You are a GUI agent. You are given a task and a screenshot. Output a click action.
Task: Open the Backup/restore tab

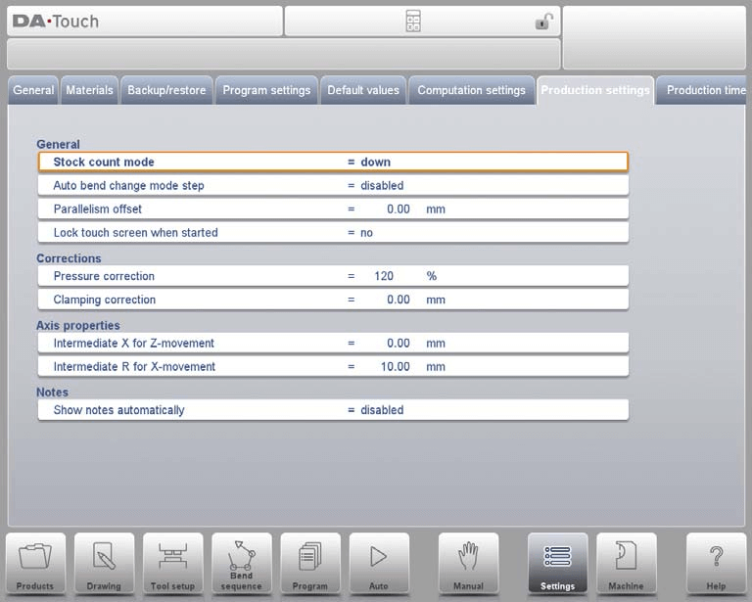(x=166, y=90)
